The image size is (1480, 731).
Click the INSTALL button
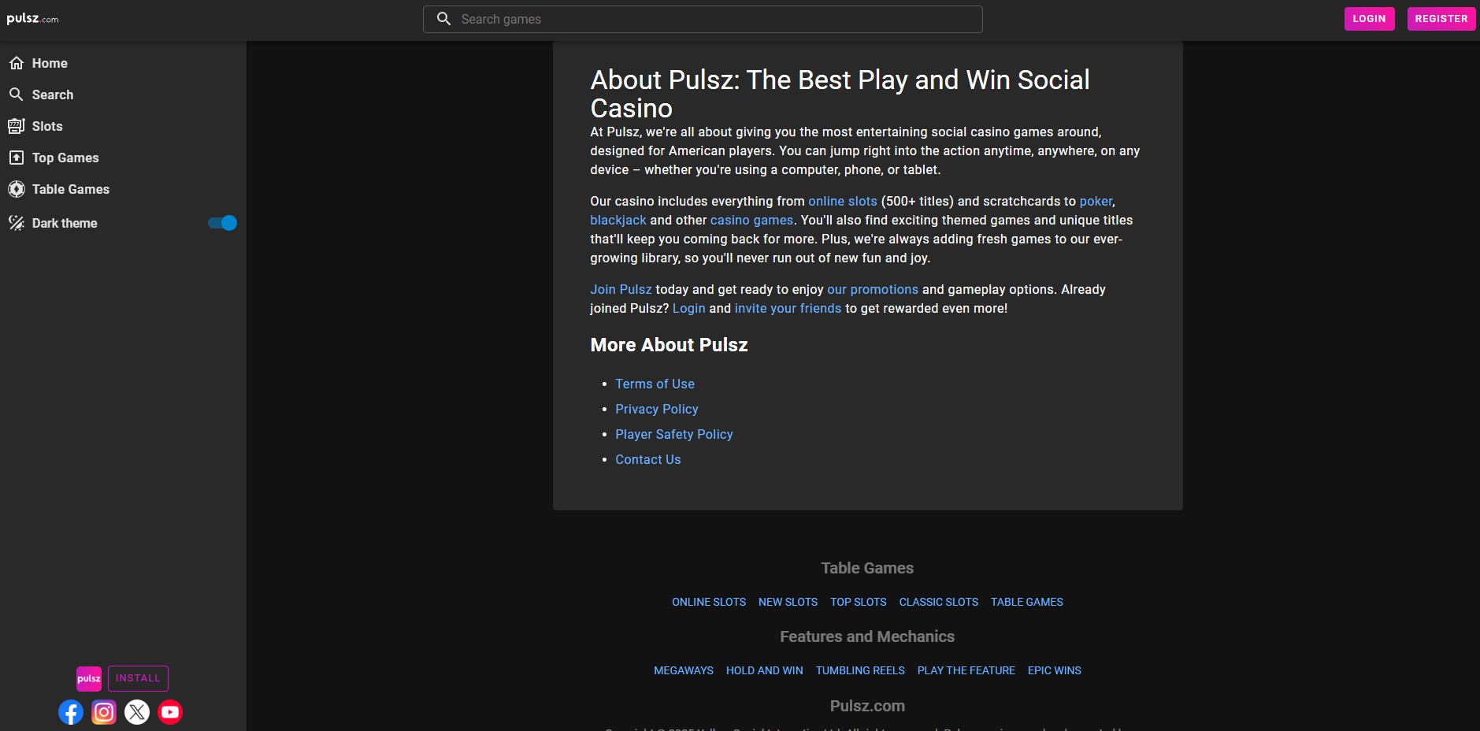pyautogui.click(x=138, y=678)
